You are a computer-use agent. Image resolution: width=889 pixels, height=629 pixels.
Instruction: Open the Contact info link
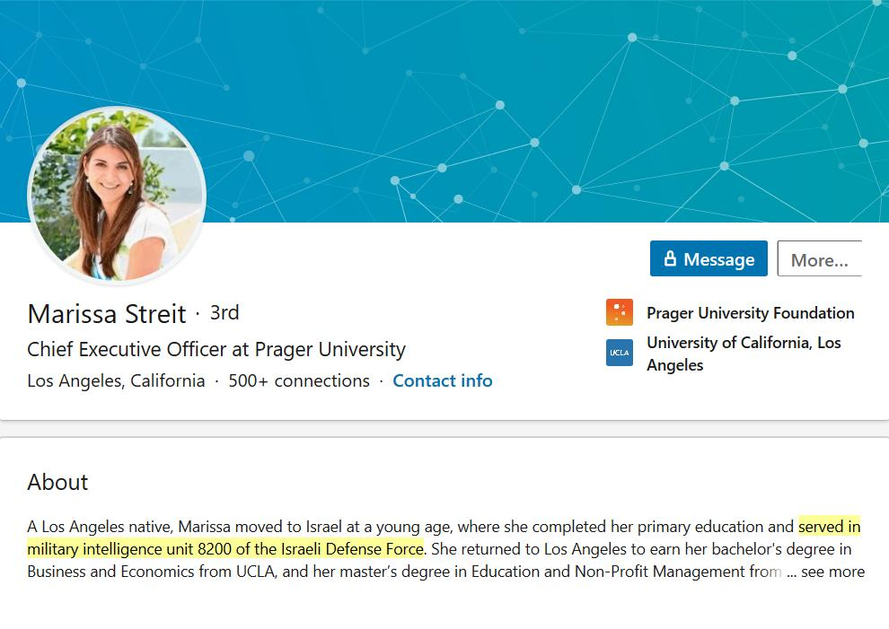click(443, 380)
